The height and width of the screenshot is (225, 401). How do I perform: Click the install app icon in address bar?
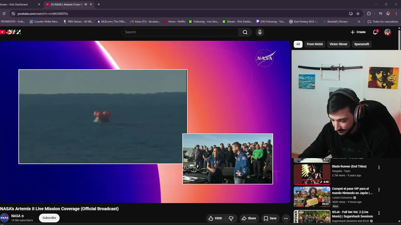tap(351, 14)
